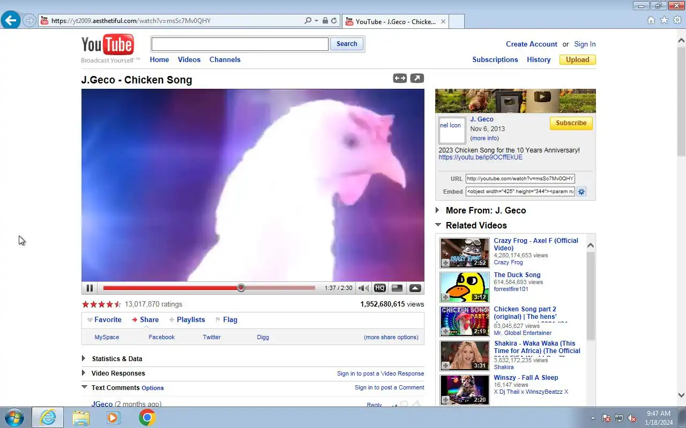Click the widen player double-arrow icon
The width and height of the screenshot is (686, 428).
(400, 78)
